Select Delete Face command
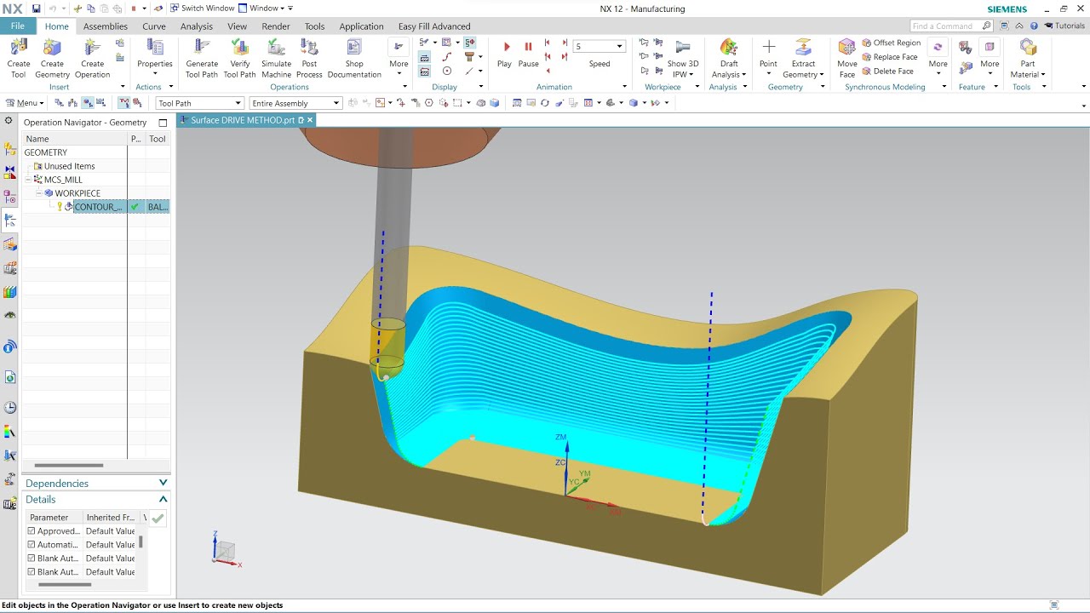This screenshot has width=1090, height=613. click(x=887, y=72)
